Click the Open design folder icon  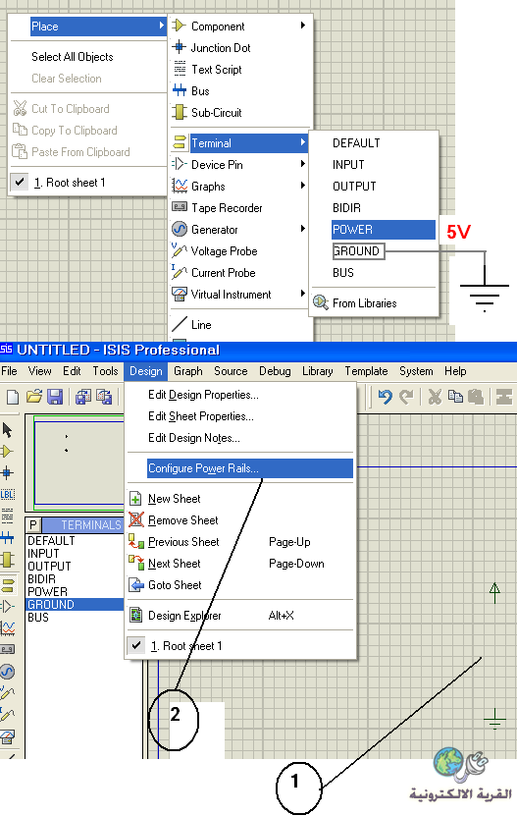[x=34, y=397]
